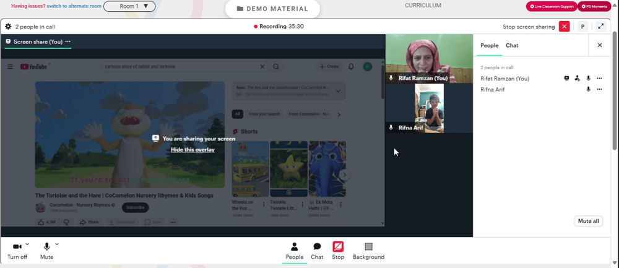
Task: Open more options for Rifna Arif
Action: point(599,89)
